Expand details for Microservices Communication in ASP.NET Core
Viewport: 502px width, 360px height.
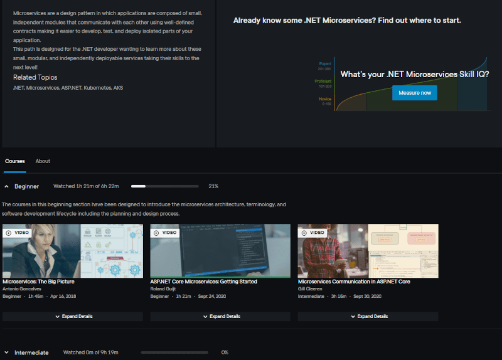click(368, 317)
